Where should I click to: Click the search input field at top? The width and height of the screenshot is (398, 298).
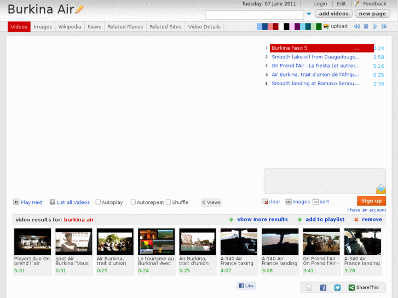coord(255,15)
